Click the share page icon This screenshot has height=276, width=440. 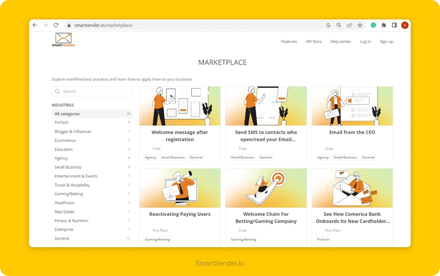tap(349, 25)
